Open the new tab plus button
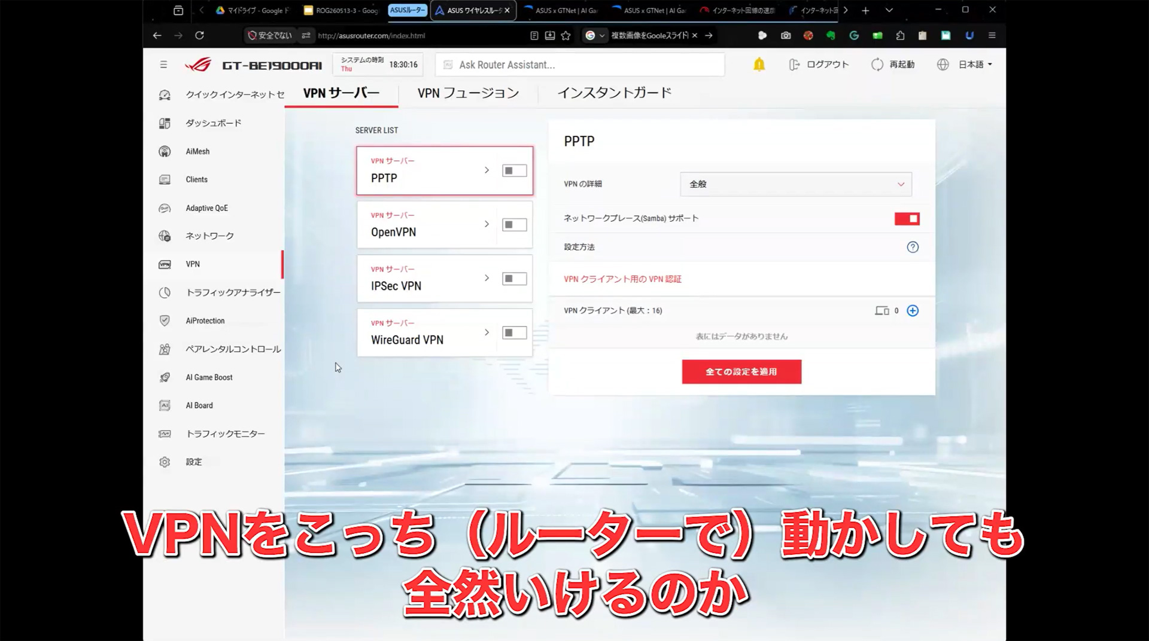Image resolution: width=1149 pixels, height=641 pixels. [865, 10]
